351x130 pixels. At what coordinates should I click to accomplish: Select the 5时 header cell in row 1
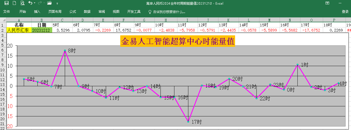click(62, 25)
